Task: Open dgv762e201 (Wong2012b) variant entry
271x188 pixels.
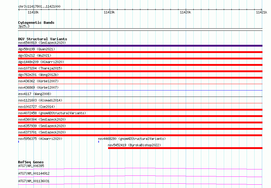Action: (38, 75)
